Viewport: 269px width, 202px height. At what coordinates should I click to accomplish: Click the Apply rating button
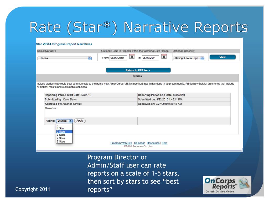tap(80, 121)
